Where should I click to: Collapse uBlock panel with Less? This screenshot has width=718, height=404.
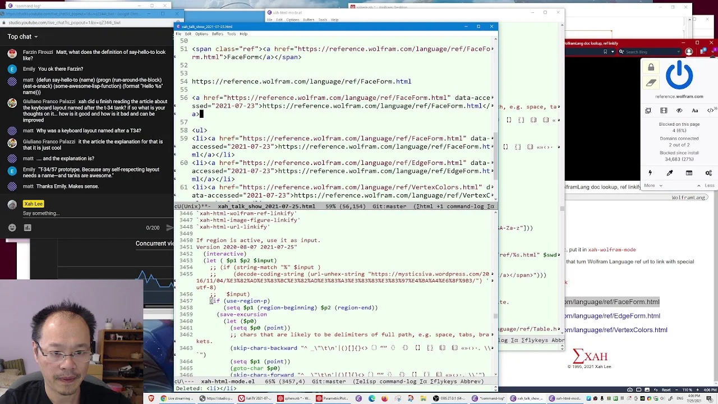point(706,185)
